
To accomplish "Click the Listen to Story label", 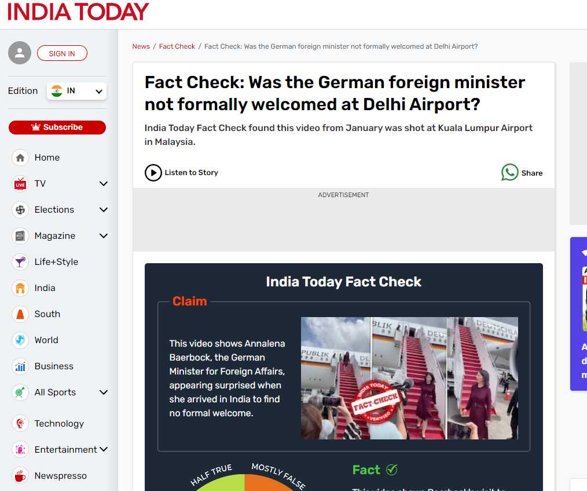I will point(191,172).
